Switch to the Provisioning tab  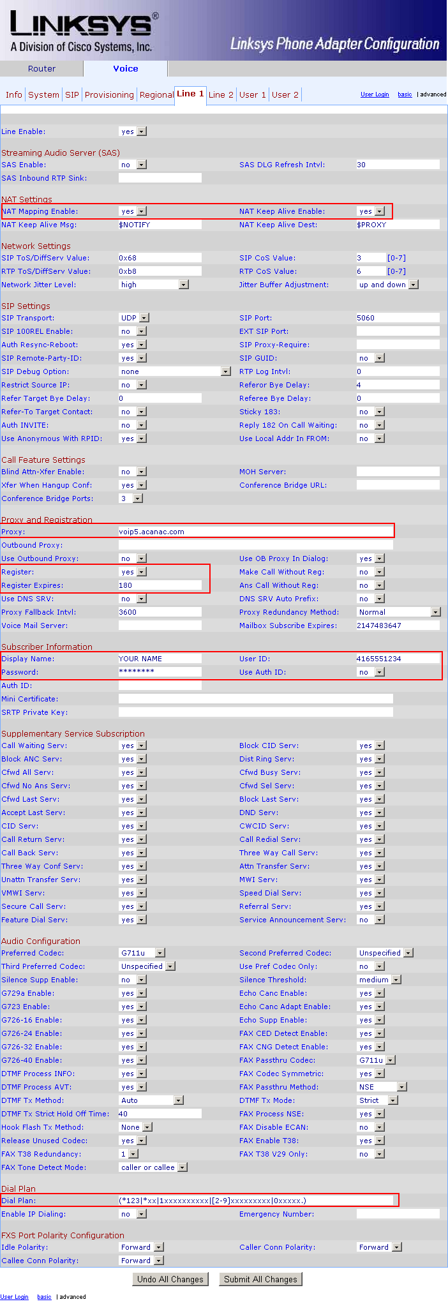(x=109, y=94)
